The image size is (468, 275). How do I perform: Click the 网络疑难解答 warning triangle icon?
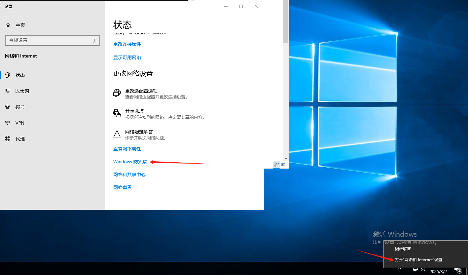tap(117, 134)
